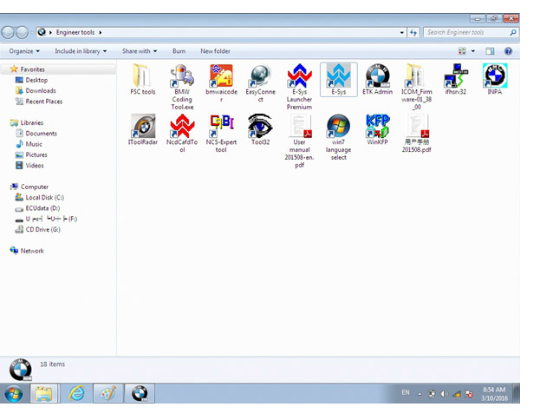Open Downloads in navigation pane
The width and height of the screenshot is (540, 420).
[x=40, y=91]
